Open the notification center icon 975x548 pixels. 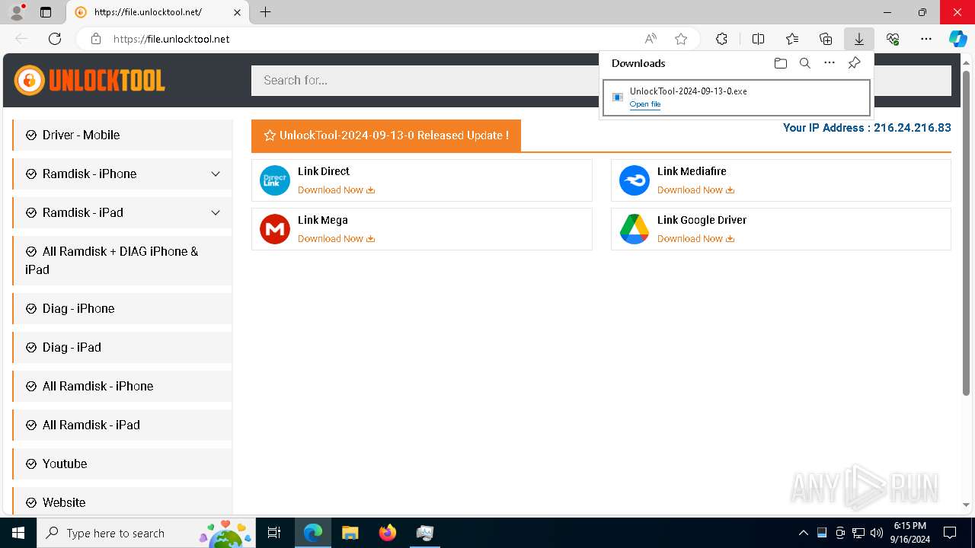pos(950,533)
